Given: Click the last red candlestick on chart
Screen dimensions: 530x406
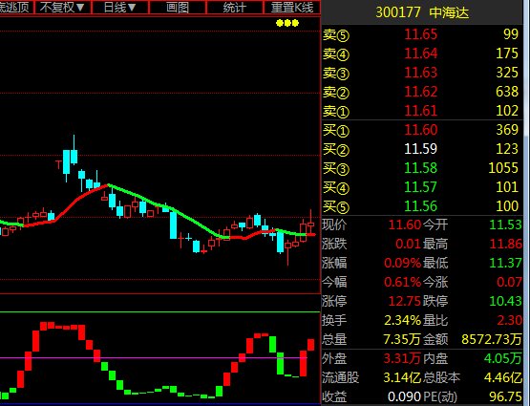Looking at the screenshot, I should pyautogui.click(x=311, y=224).
